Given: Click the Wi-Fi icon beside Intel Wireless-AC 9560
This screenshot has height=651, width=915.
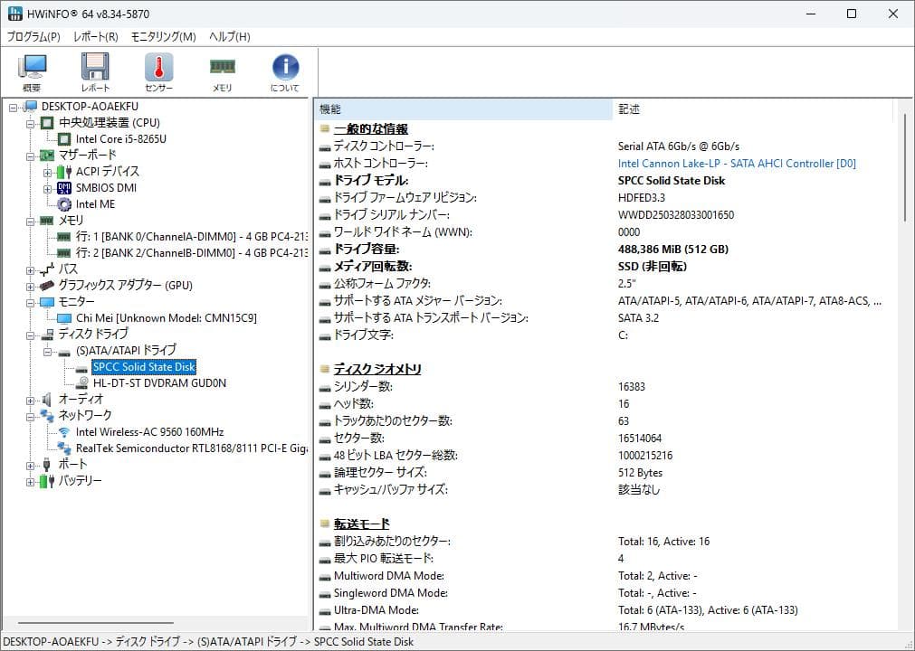Looking at the screenshot, I should (64, 432).
